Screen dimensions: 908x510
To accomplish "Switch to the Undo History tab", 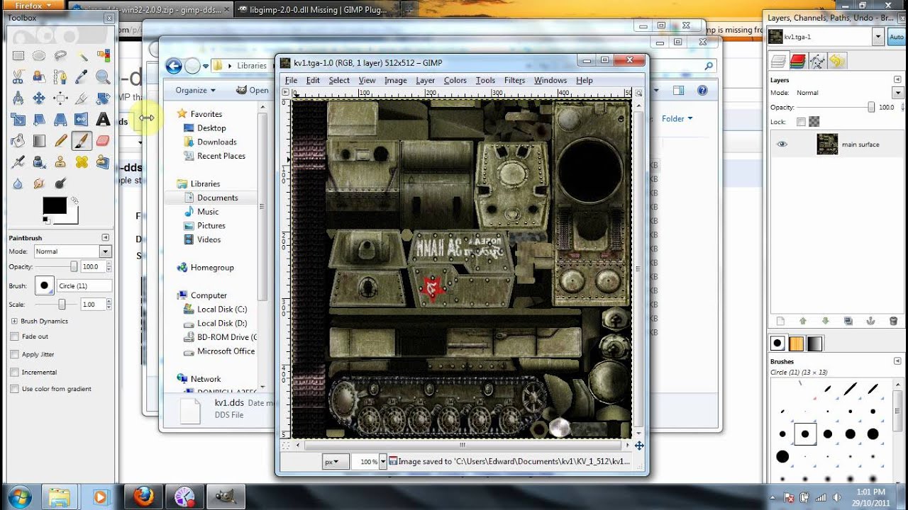I will click(837, 61).
